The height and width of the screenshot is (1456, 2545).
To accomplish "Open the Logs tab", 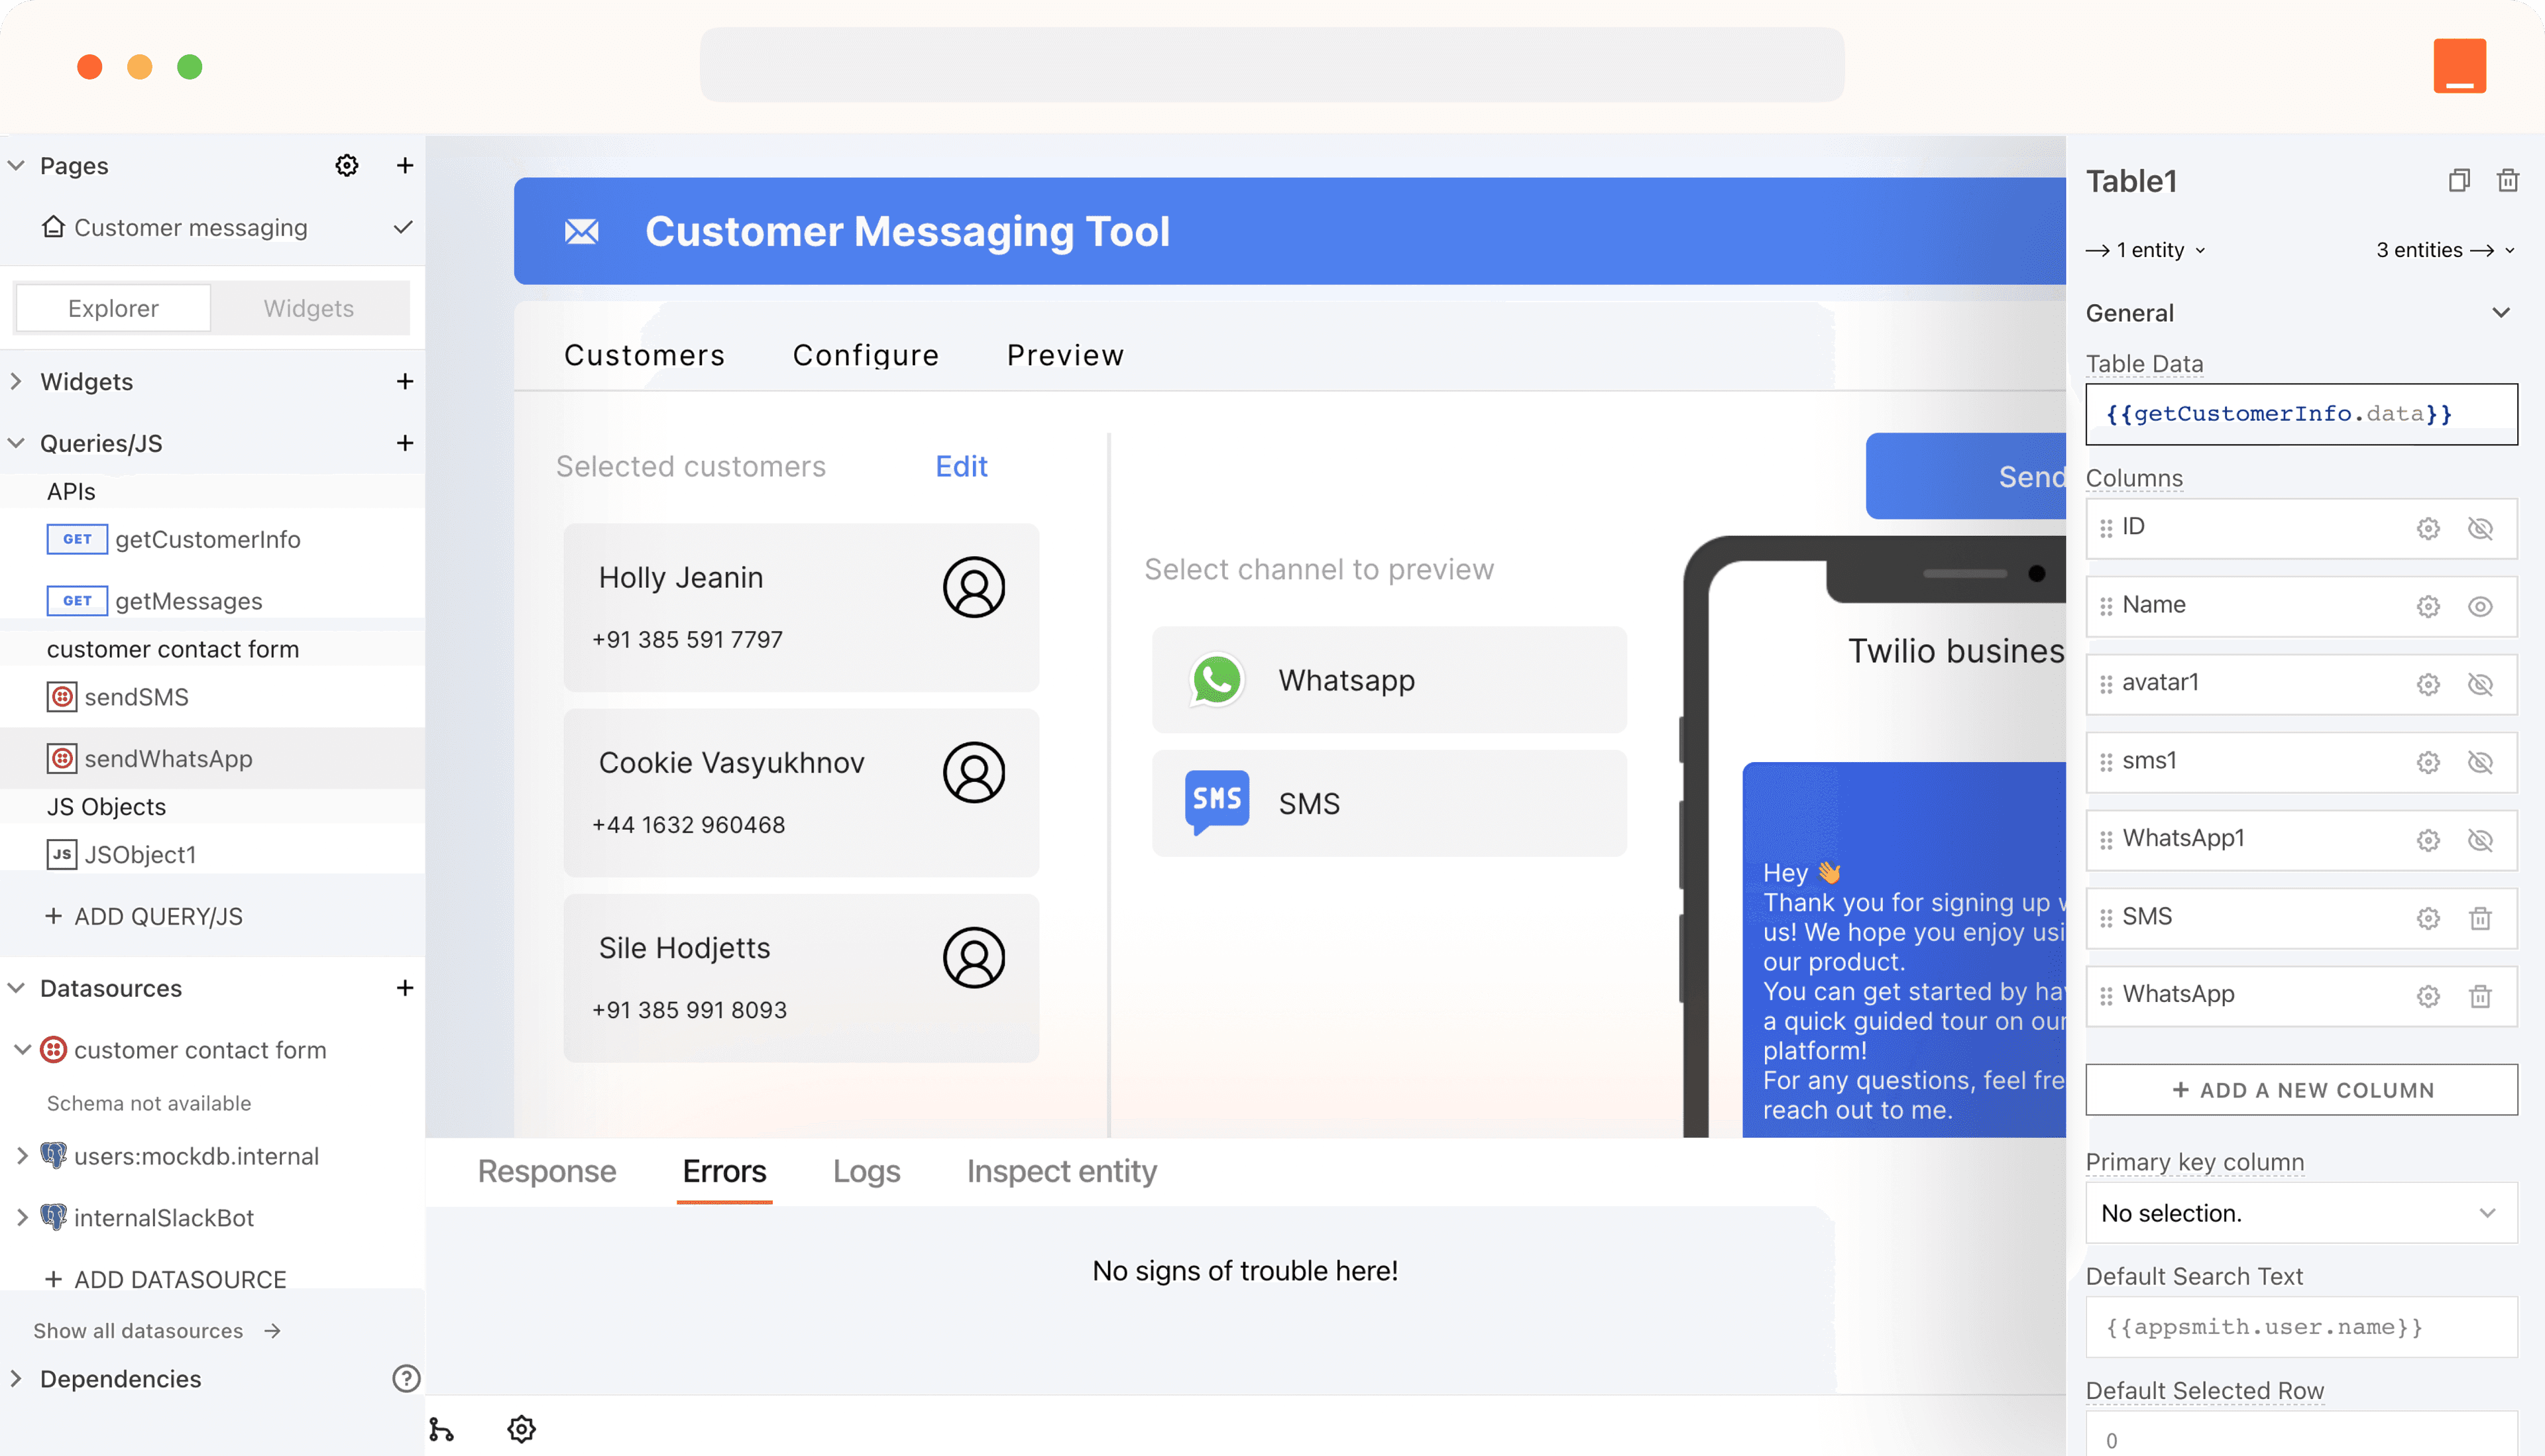I will point(866,1171).
